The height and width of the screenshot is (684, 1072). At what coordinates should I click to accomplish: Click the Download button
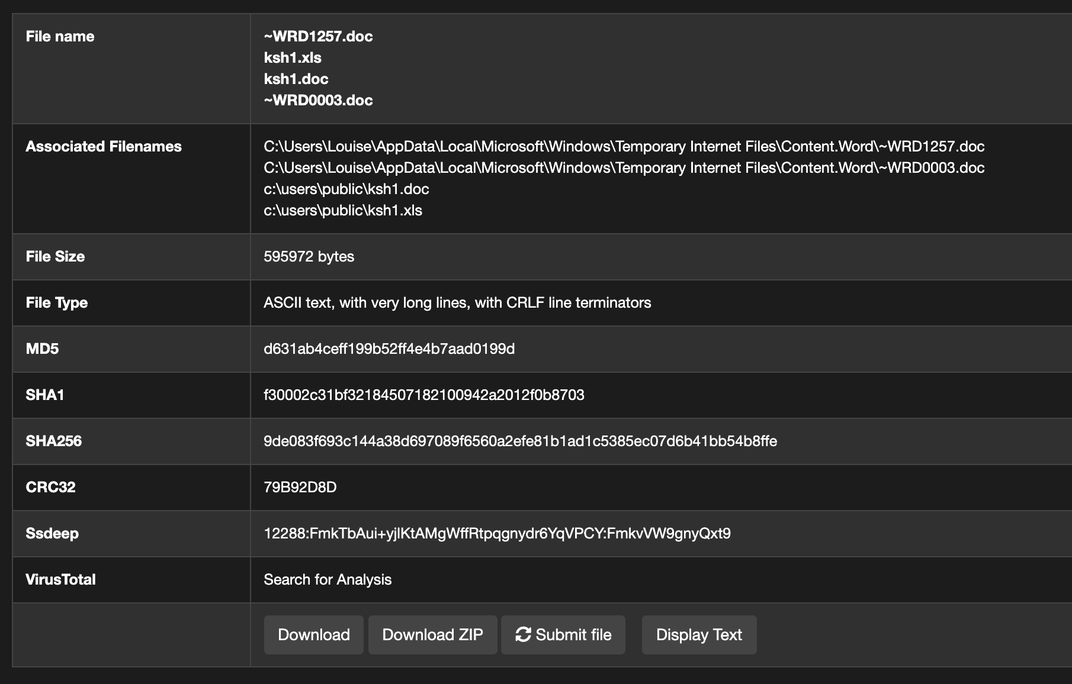(x=313, y=634)
